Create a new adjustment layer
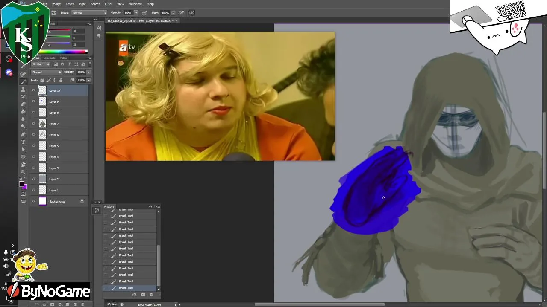The image size is (547, 307). coord(60,304)
